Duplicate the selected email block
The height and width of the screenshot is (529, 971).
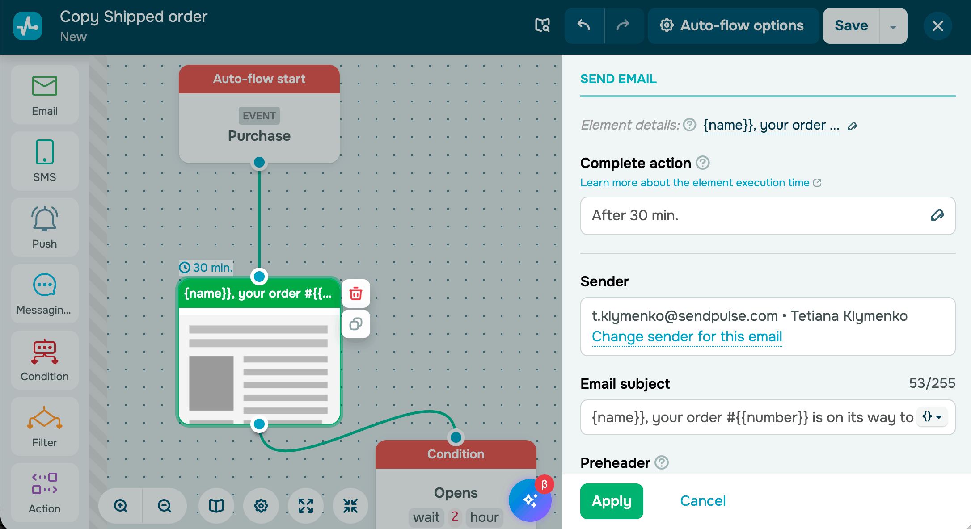pyautogui.click(x=356, y=324)
